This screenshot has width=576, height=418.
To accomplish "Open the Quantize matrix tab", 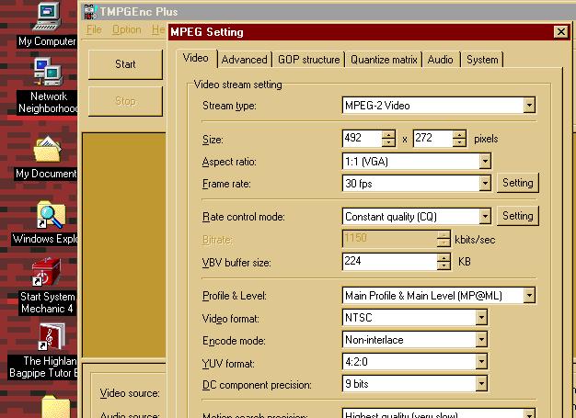I will 384,60.
